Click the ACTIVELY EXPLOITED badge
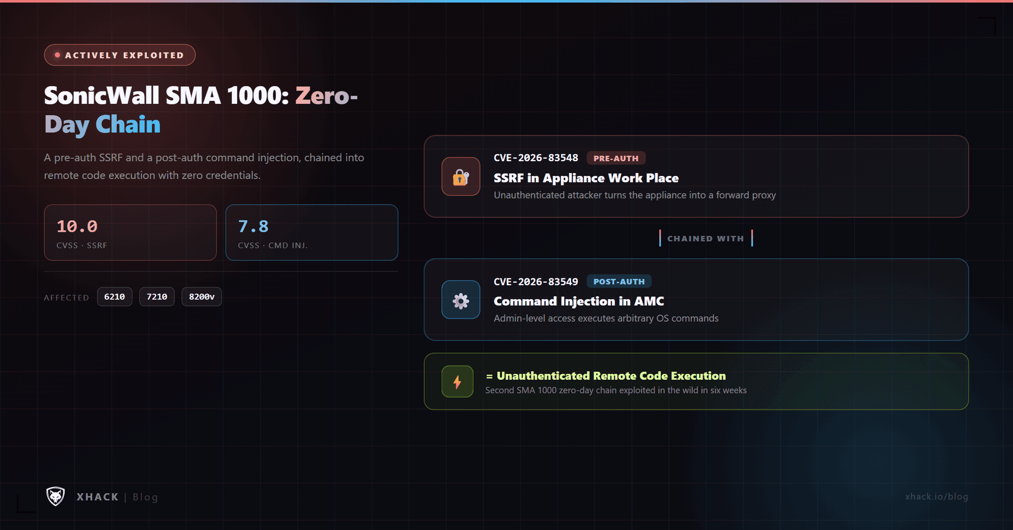The width and height of the screenshot is (1013, 530). (x=120, y=55)
